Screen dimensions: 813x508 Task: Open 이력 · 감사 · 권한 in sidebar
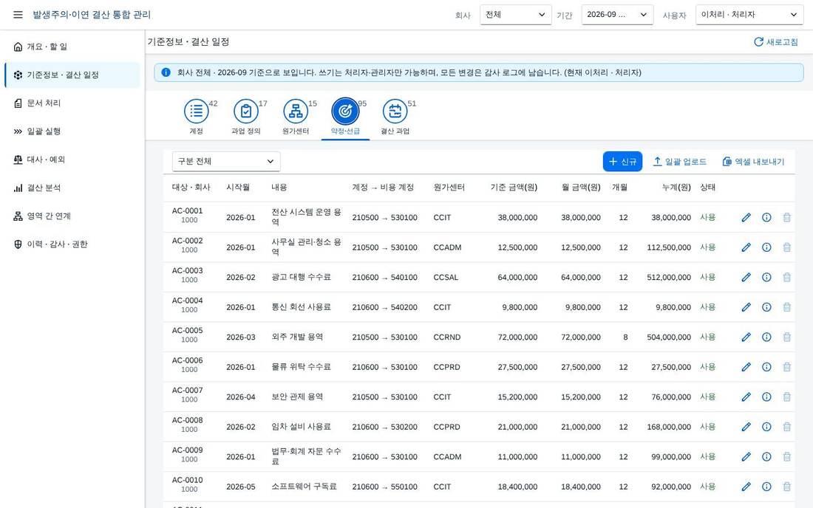pyautogui.click(x=72, y=244)
